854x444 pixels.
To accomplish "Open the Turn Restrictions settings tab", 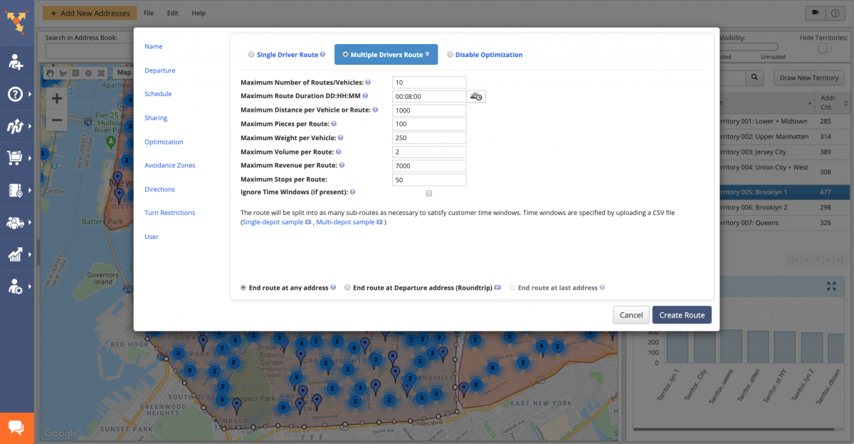I will coord(170,213).
